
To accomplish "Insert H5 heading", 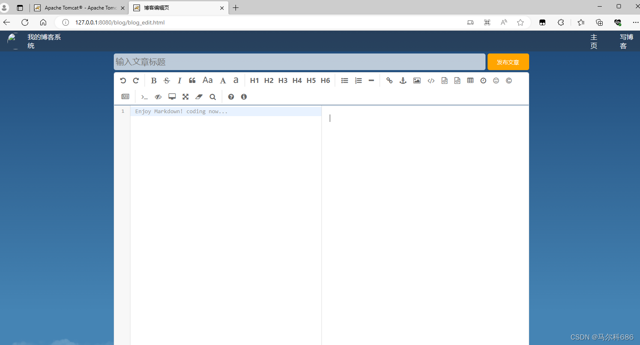I will (311, 80).
